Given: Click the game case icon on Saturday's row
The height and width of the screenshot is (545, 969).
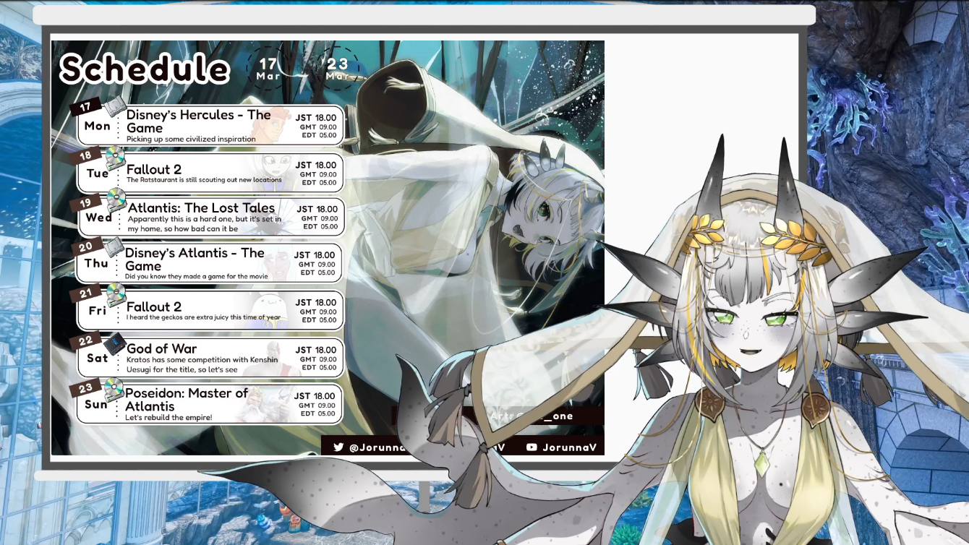Looking at the screenshot, I should [114, 343].
